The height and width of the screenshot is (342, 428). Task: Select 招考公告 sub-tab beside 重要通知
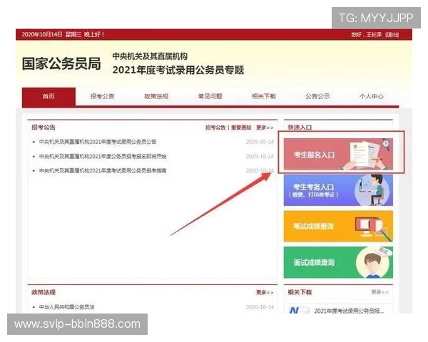pos(215,128)
